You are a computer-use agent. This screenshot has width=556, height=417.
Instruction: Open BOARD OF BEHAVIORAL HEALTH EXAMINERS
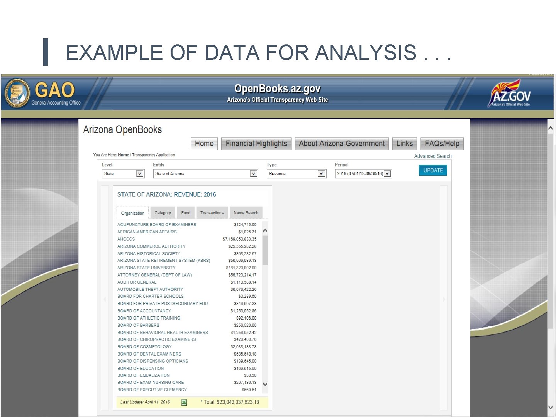click(x=163, y=332)
